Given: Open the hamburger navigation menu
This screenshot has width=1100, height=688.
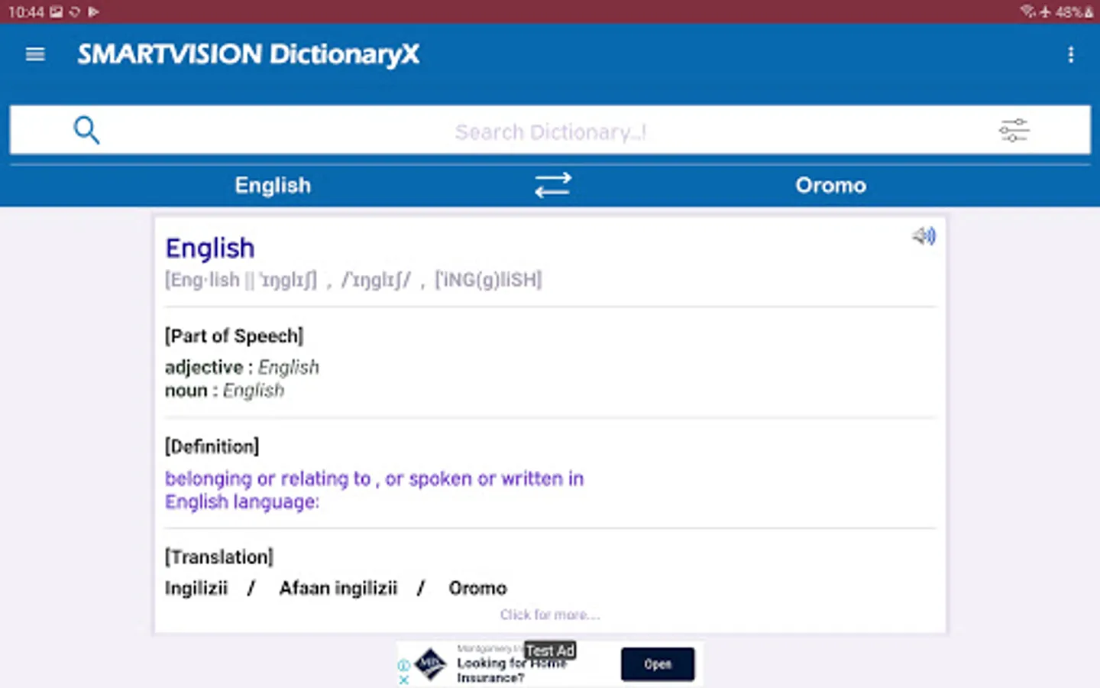Looking at the screenshot, I should [35, 54].
